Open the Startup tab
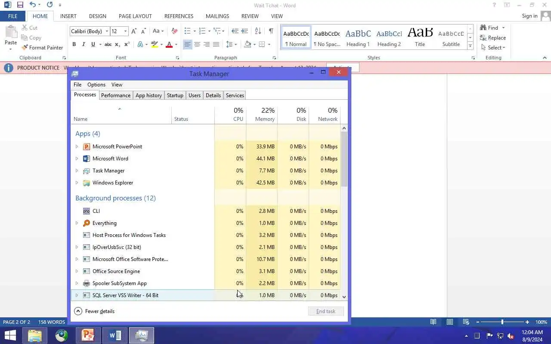The image size is (551, 344). coord(175,95)
